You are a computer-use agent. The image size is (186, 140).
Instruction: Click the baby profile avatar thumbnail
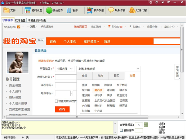[x=18, y=62]
